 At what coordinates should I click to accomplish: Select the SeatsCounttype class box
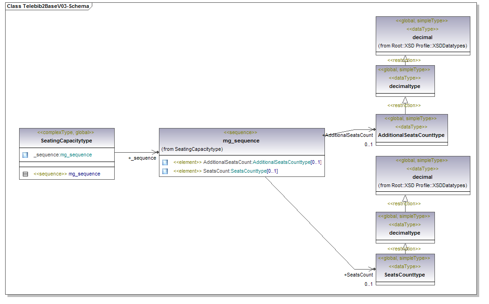tap(405, 275)
